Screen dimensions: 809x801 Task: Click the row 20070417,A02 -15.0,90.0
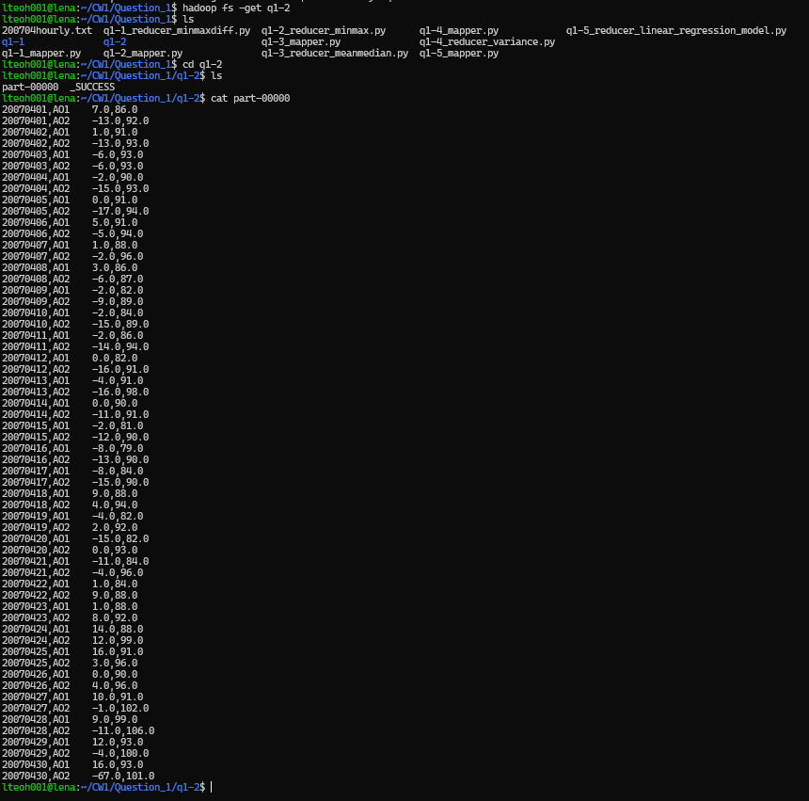(75, 482)
